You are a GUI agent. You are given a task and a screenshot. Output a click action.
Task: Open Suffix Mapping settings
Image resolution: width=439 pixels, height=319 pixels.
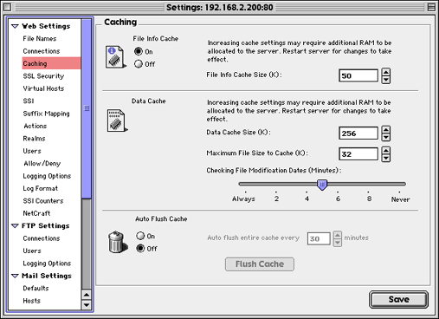point(46,114)
